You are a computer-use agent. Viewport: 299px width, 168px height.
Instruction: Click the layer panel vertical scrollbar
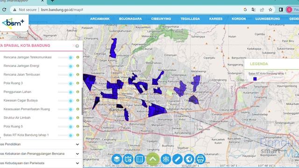coord(82,101)
